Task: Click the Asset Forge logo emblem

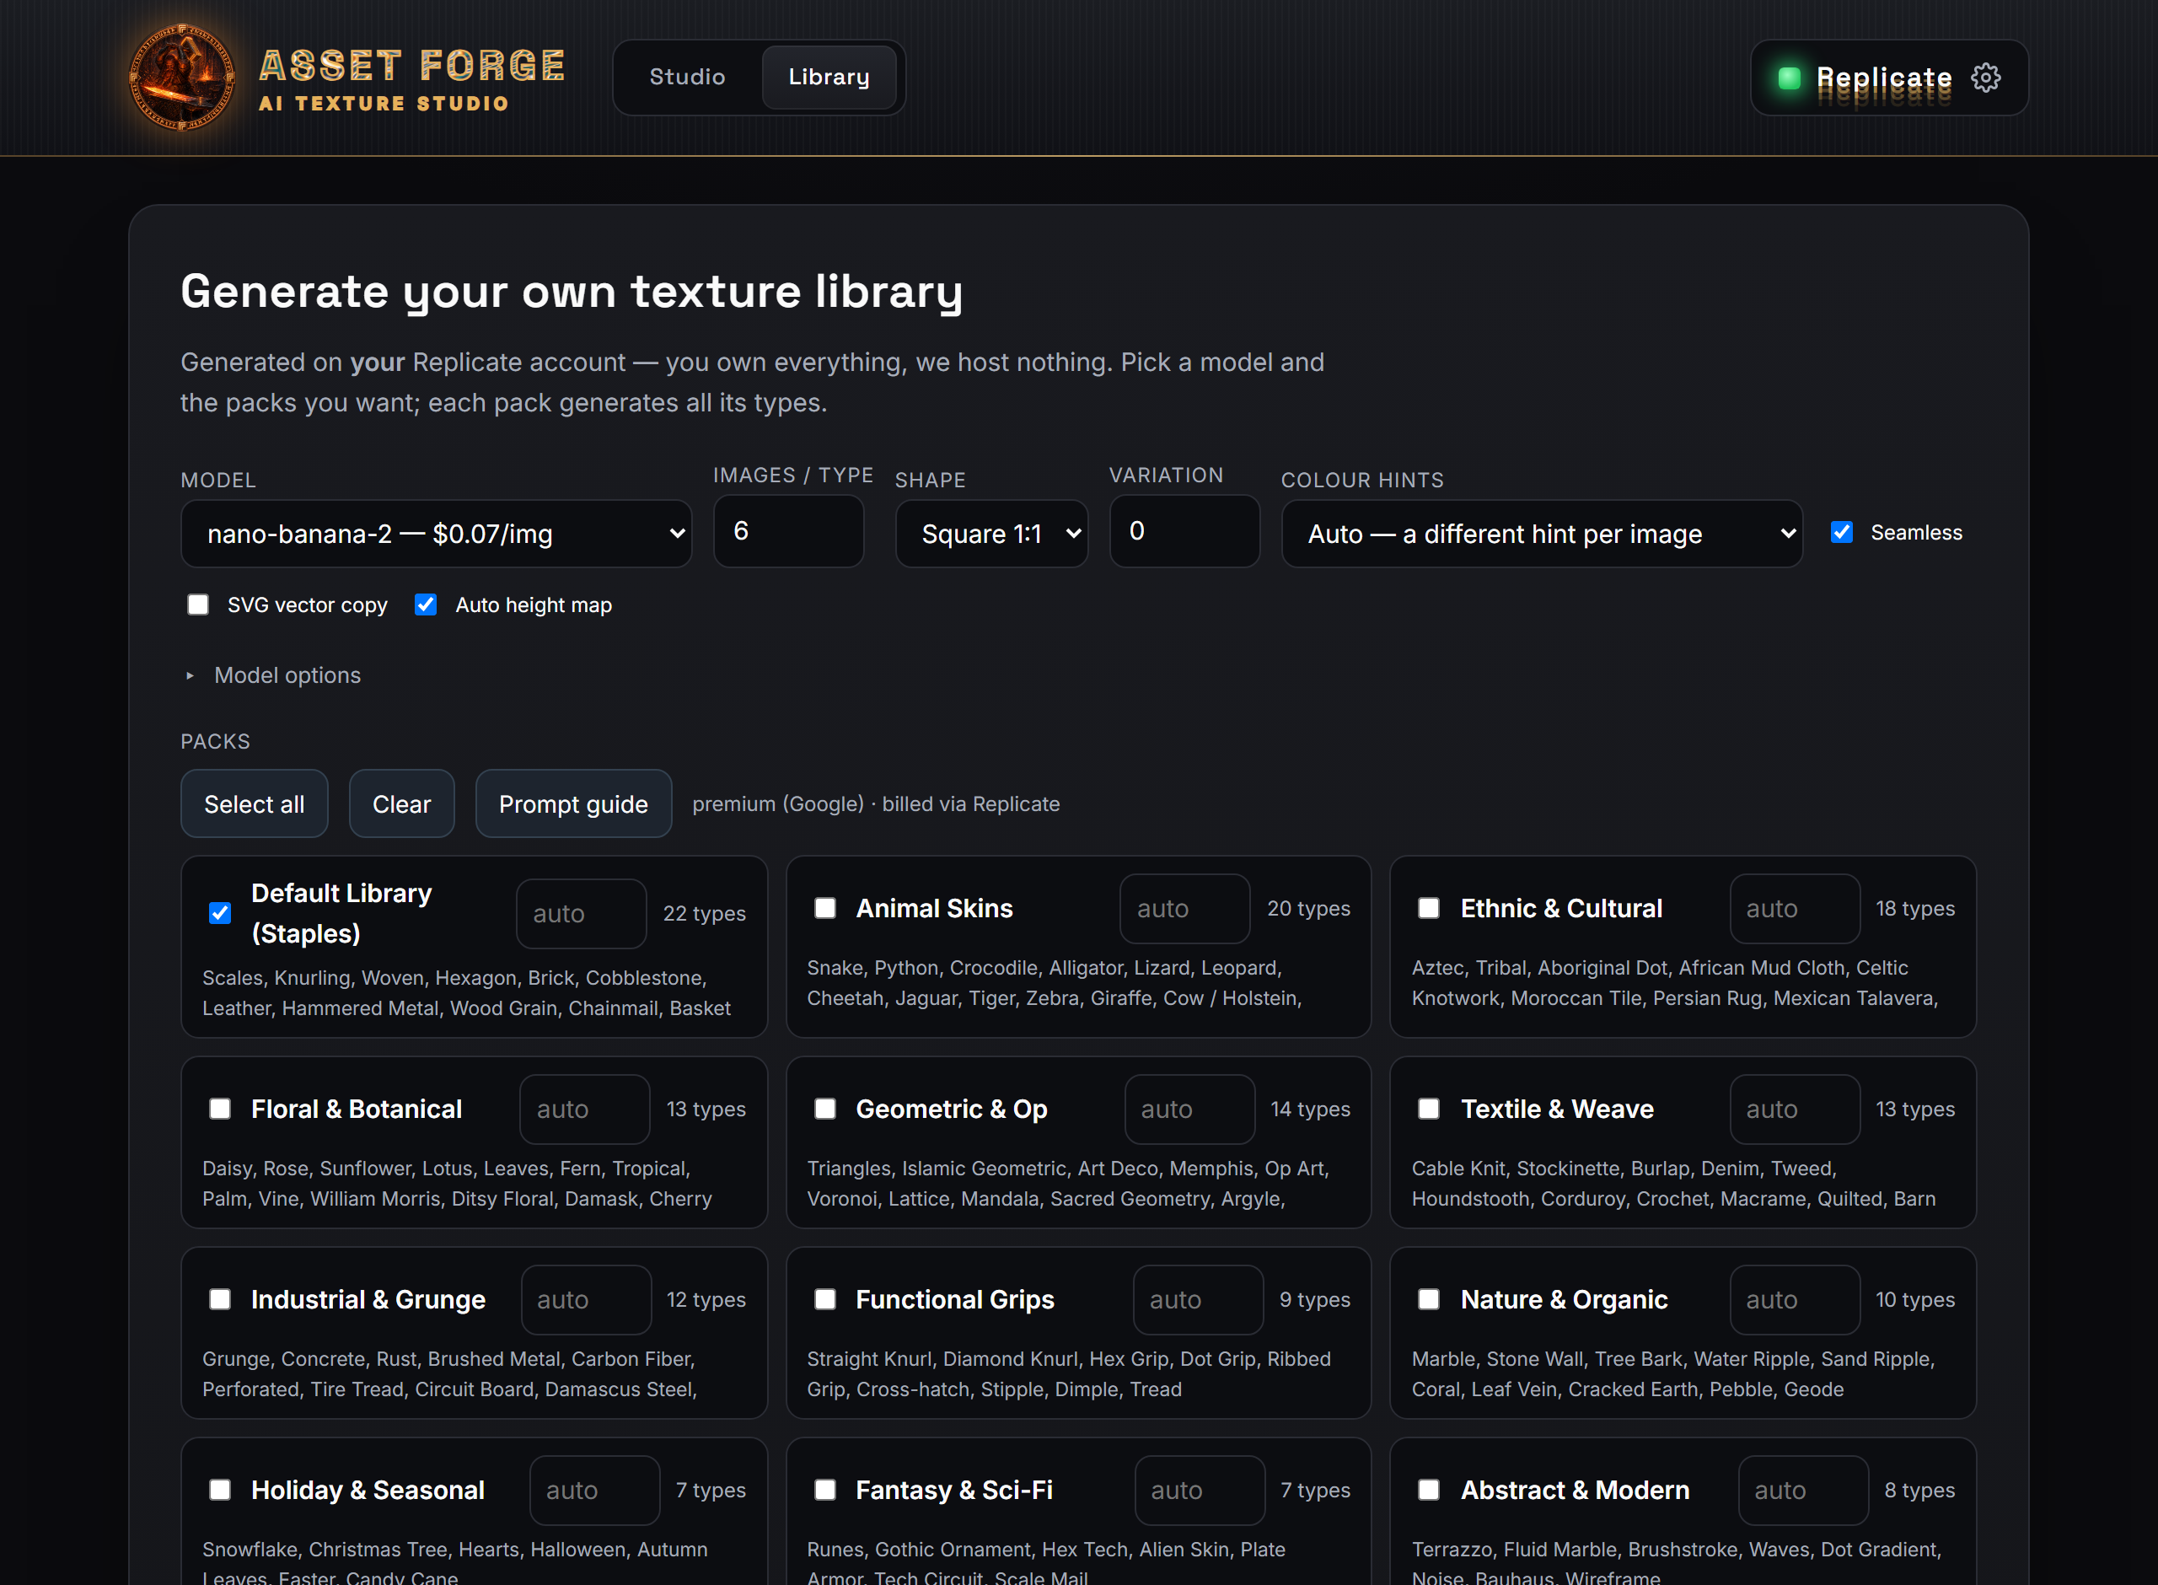Action: (x=181, y=78)
